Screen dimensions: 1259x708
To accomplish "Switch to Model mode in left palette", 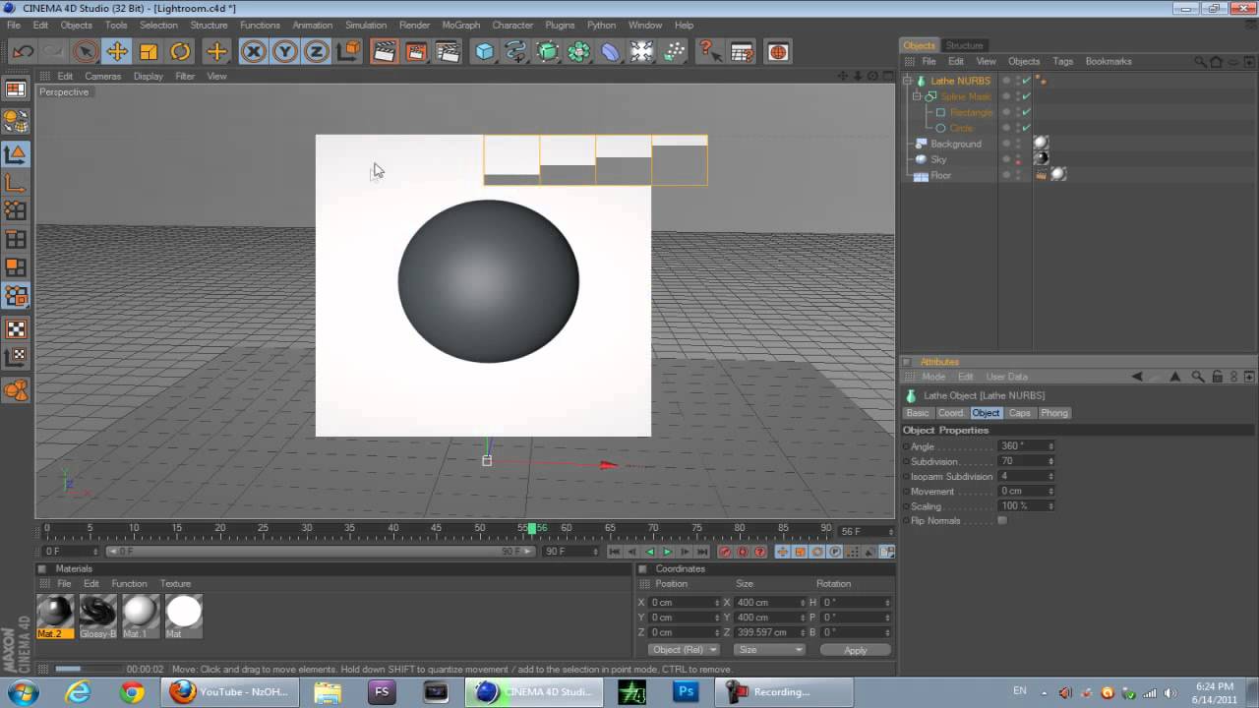I will tap(16, 153).
